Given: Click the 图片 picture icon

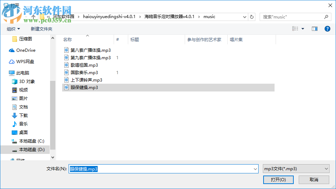Looking at the screenshot, I should [14, 99].
